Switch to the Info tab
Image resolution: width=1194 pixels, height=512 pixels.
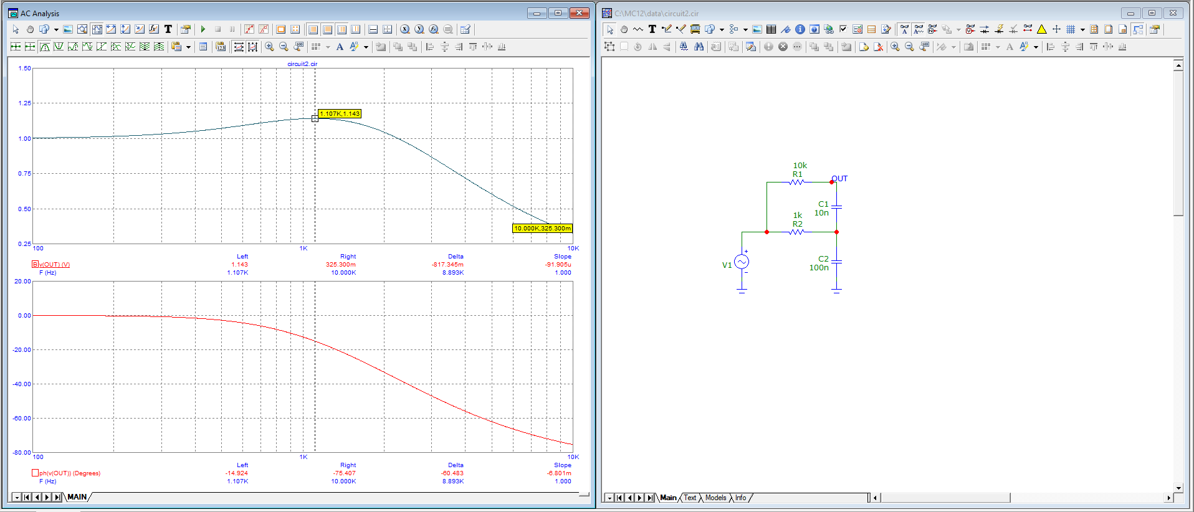click(x=740, y=498)
